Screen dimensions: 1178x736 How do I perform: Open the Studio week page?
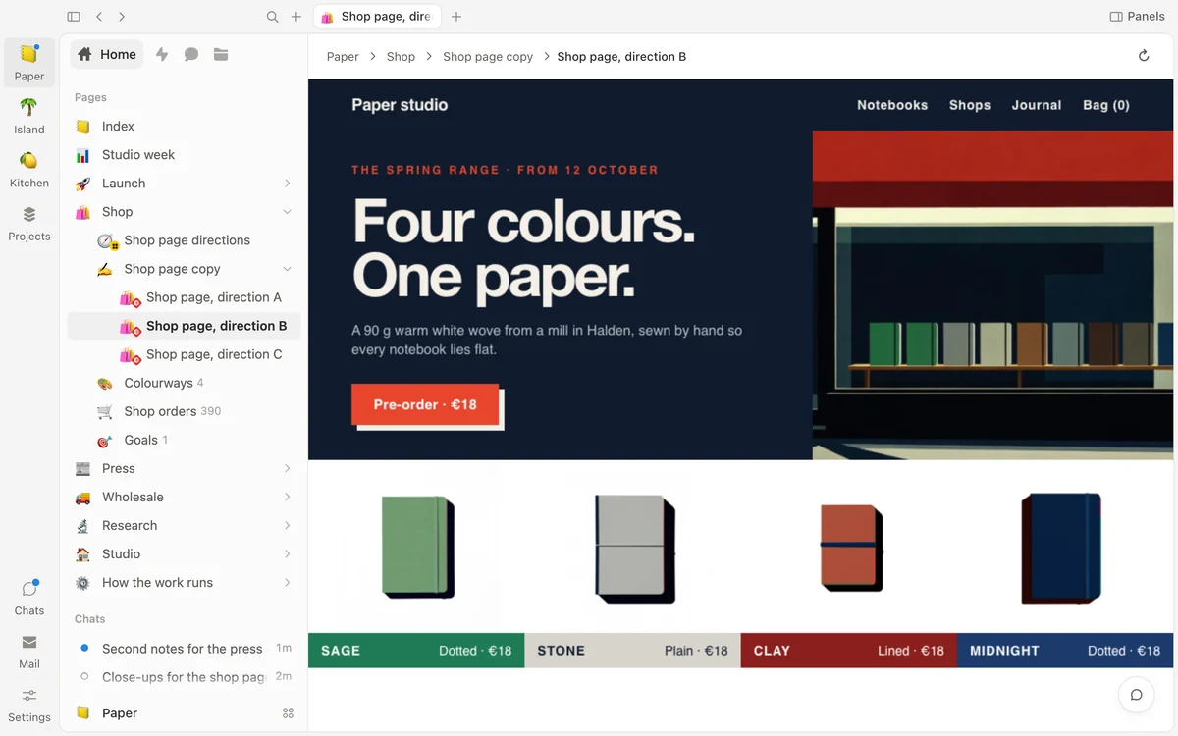pyautogui.click(x=184, y=155)
